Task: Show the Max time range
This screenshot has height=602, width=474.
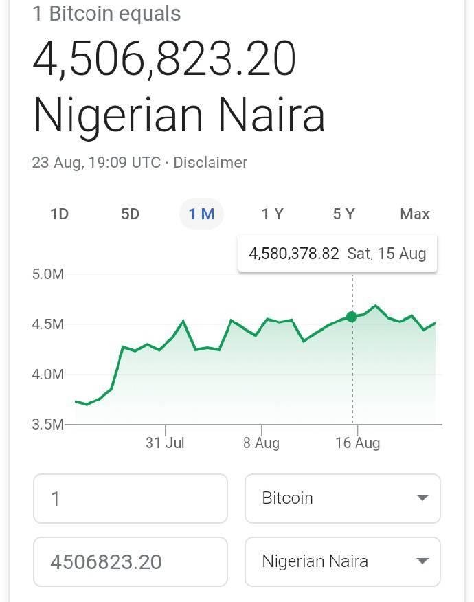Action: click(414, 214)
